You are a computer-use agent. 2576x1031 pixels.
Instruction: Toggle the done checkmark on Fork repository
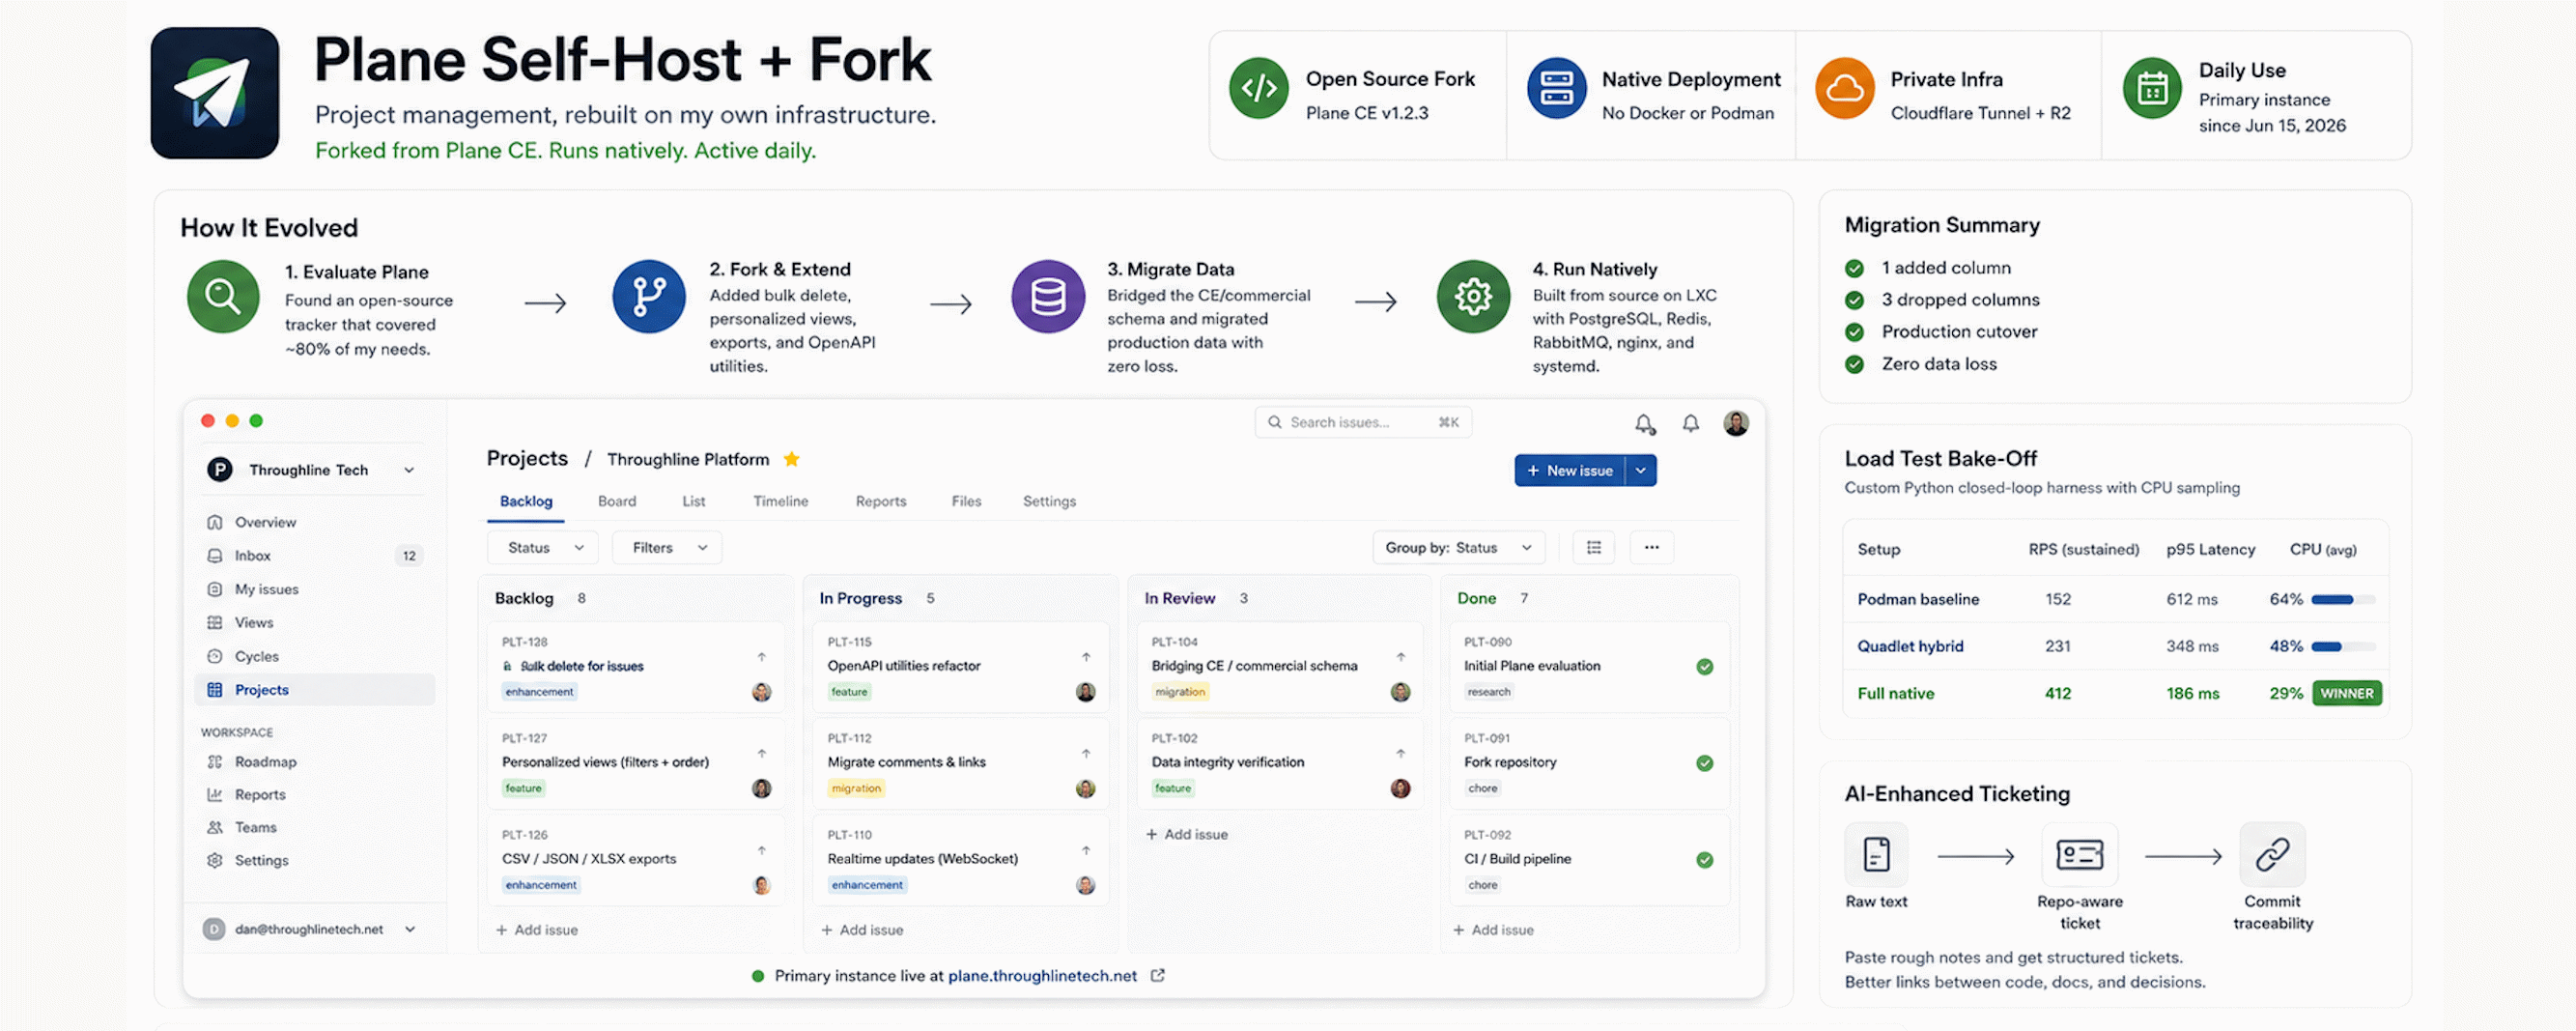pyautogui.click(x=1705, y=764)
